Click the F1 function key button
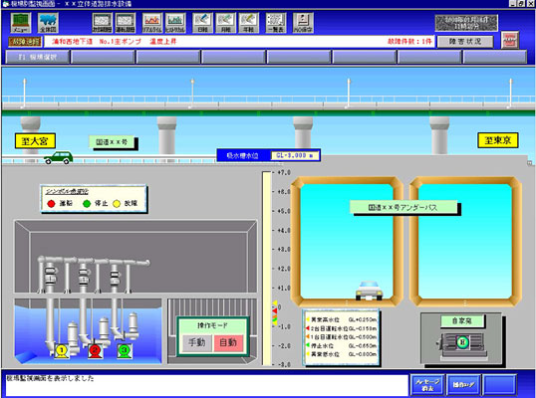Screen dimensions: 536x398 [x=38, y=57]
